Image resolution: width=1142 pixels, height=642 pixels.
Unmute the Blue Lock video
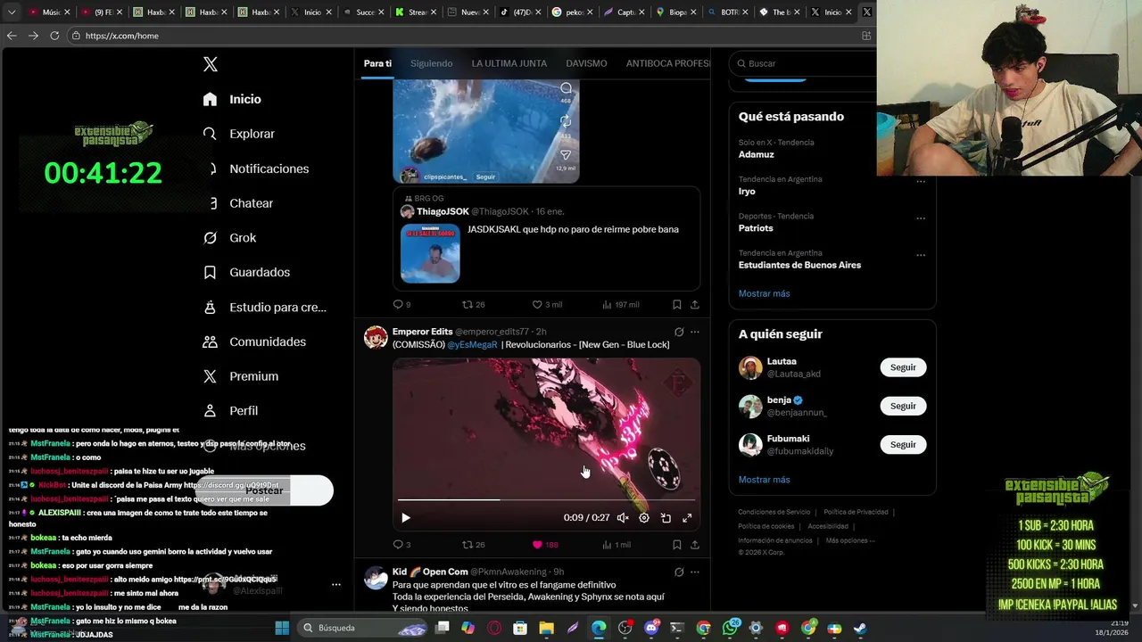point(623,518)
